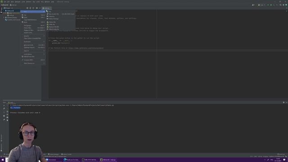
Task: Select Compare With in the context menu
Action: tap(33, 60)
